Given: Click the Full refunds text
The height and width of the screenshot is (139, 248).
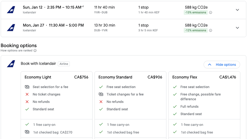Looking at the screenshot, I should tap(189, 107).
